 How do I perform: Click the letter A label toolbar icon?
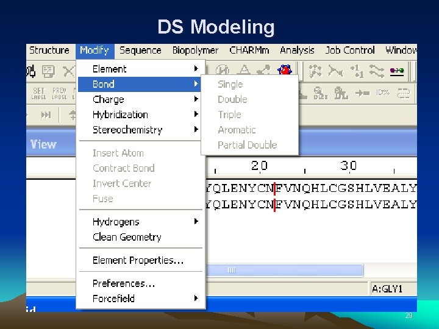click(x=244, y=70)
